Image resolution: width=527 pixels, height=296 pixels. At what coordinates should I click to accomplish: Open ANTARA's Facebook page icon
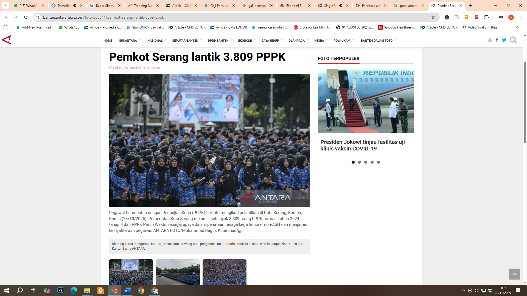point(497,40)
